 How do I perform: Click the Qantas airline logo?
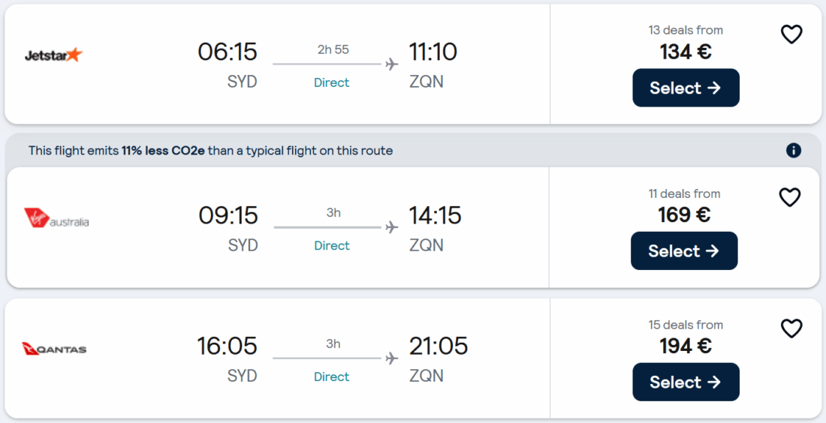tap(54, 349)
